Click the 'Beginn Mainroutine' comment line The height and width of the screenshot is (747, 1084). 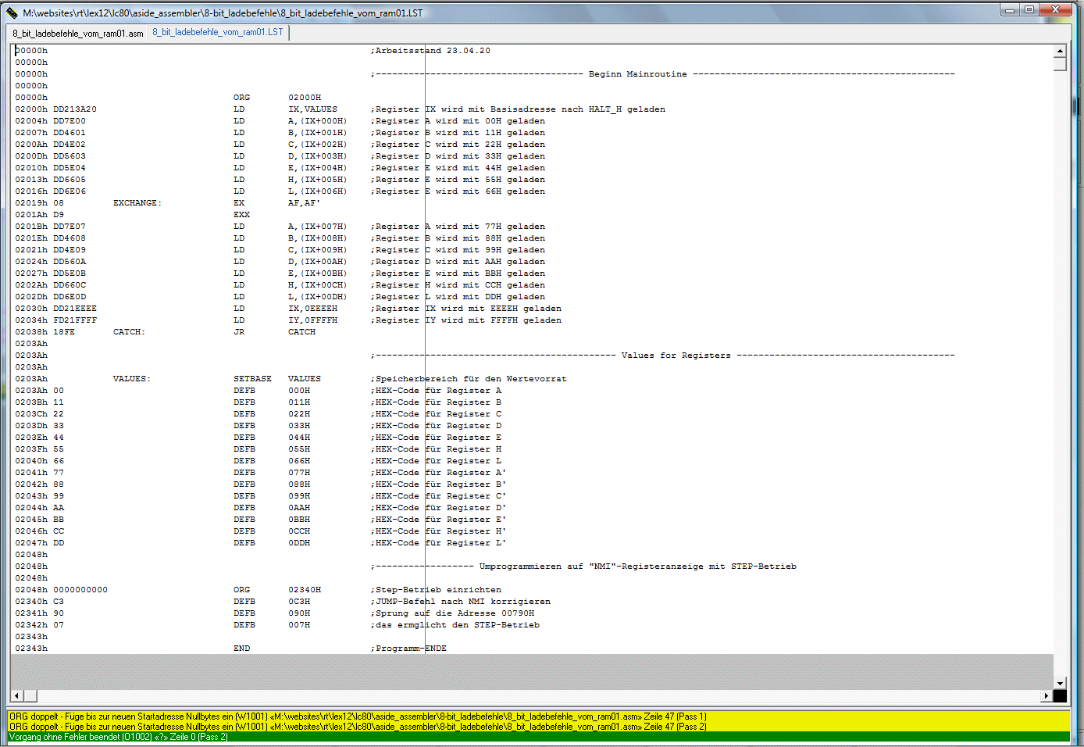coord(637,74)
